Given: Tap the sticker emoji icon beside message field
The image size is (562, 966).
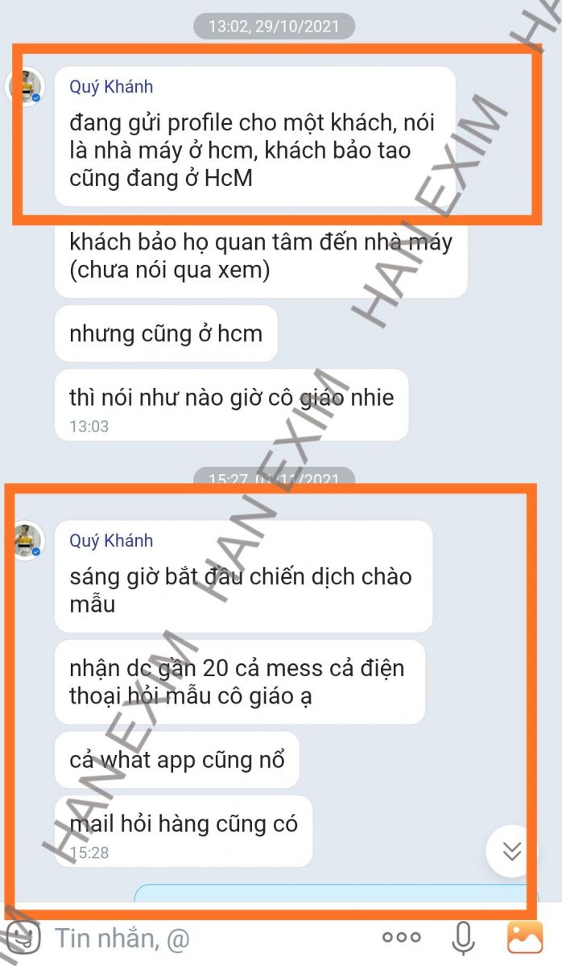Looking at the screenshot, I should coord(22,936).
